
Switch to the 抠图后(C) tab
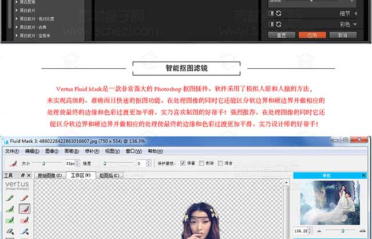(x=109, y=175)
